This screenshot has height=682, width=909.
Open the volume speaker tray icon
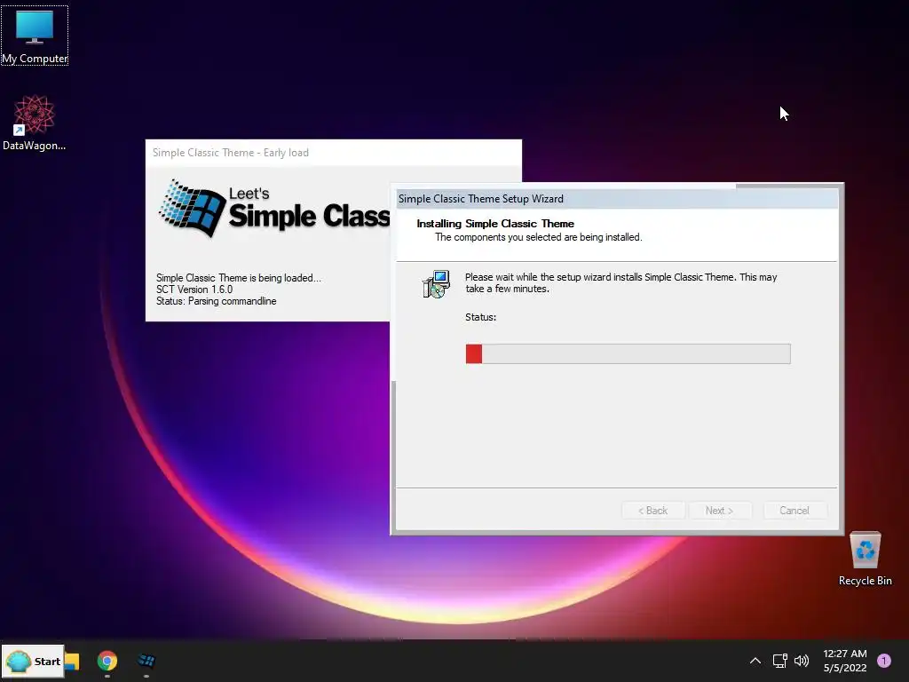(x=802, y=661)
